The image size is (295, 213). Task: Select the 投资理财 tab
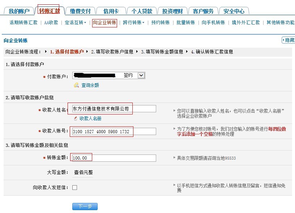point(172,11)
